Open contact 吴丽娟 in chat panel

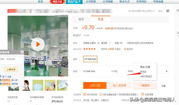pos(15,84)
